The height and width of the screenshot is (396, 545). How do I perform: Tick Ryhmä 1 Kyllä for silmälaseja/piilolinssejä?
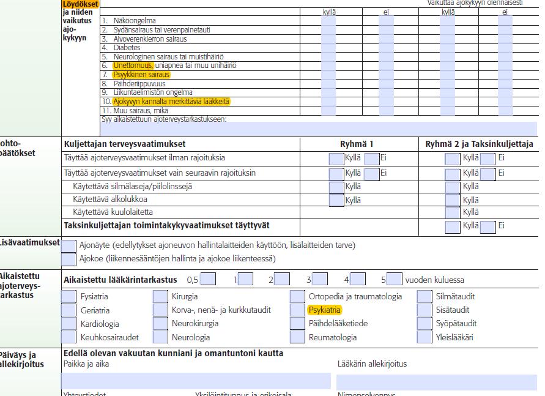tap(336, 187)
